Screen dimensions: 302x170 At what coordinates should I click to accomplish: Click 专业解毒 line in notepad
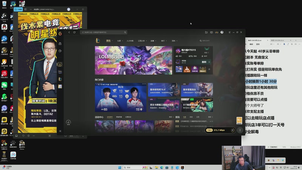(x=252, y=132)
